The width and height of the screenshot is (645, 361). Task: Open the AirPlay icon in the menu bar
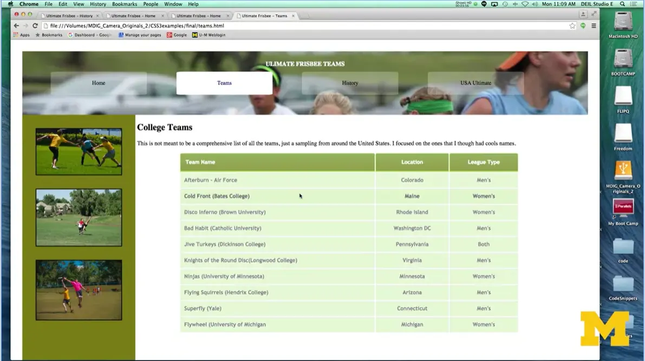(494, 4)
